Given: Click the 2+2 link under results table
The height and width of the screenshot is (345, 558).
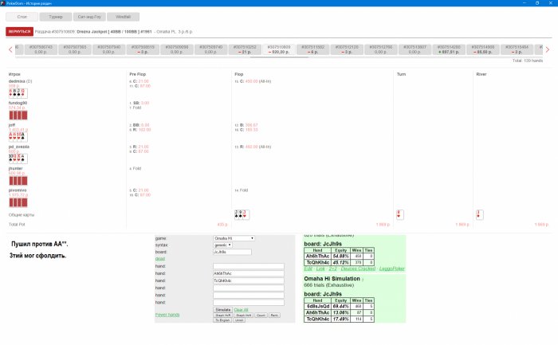Looking at the screenshot, I should point(332,269).
